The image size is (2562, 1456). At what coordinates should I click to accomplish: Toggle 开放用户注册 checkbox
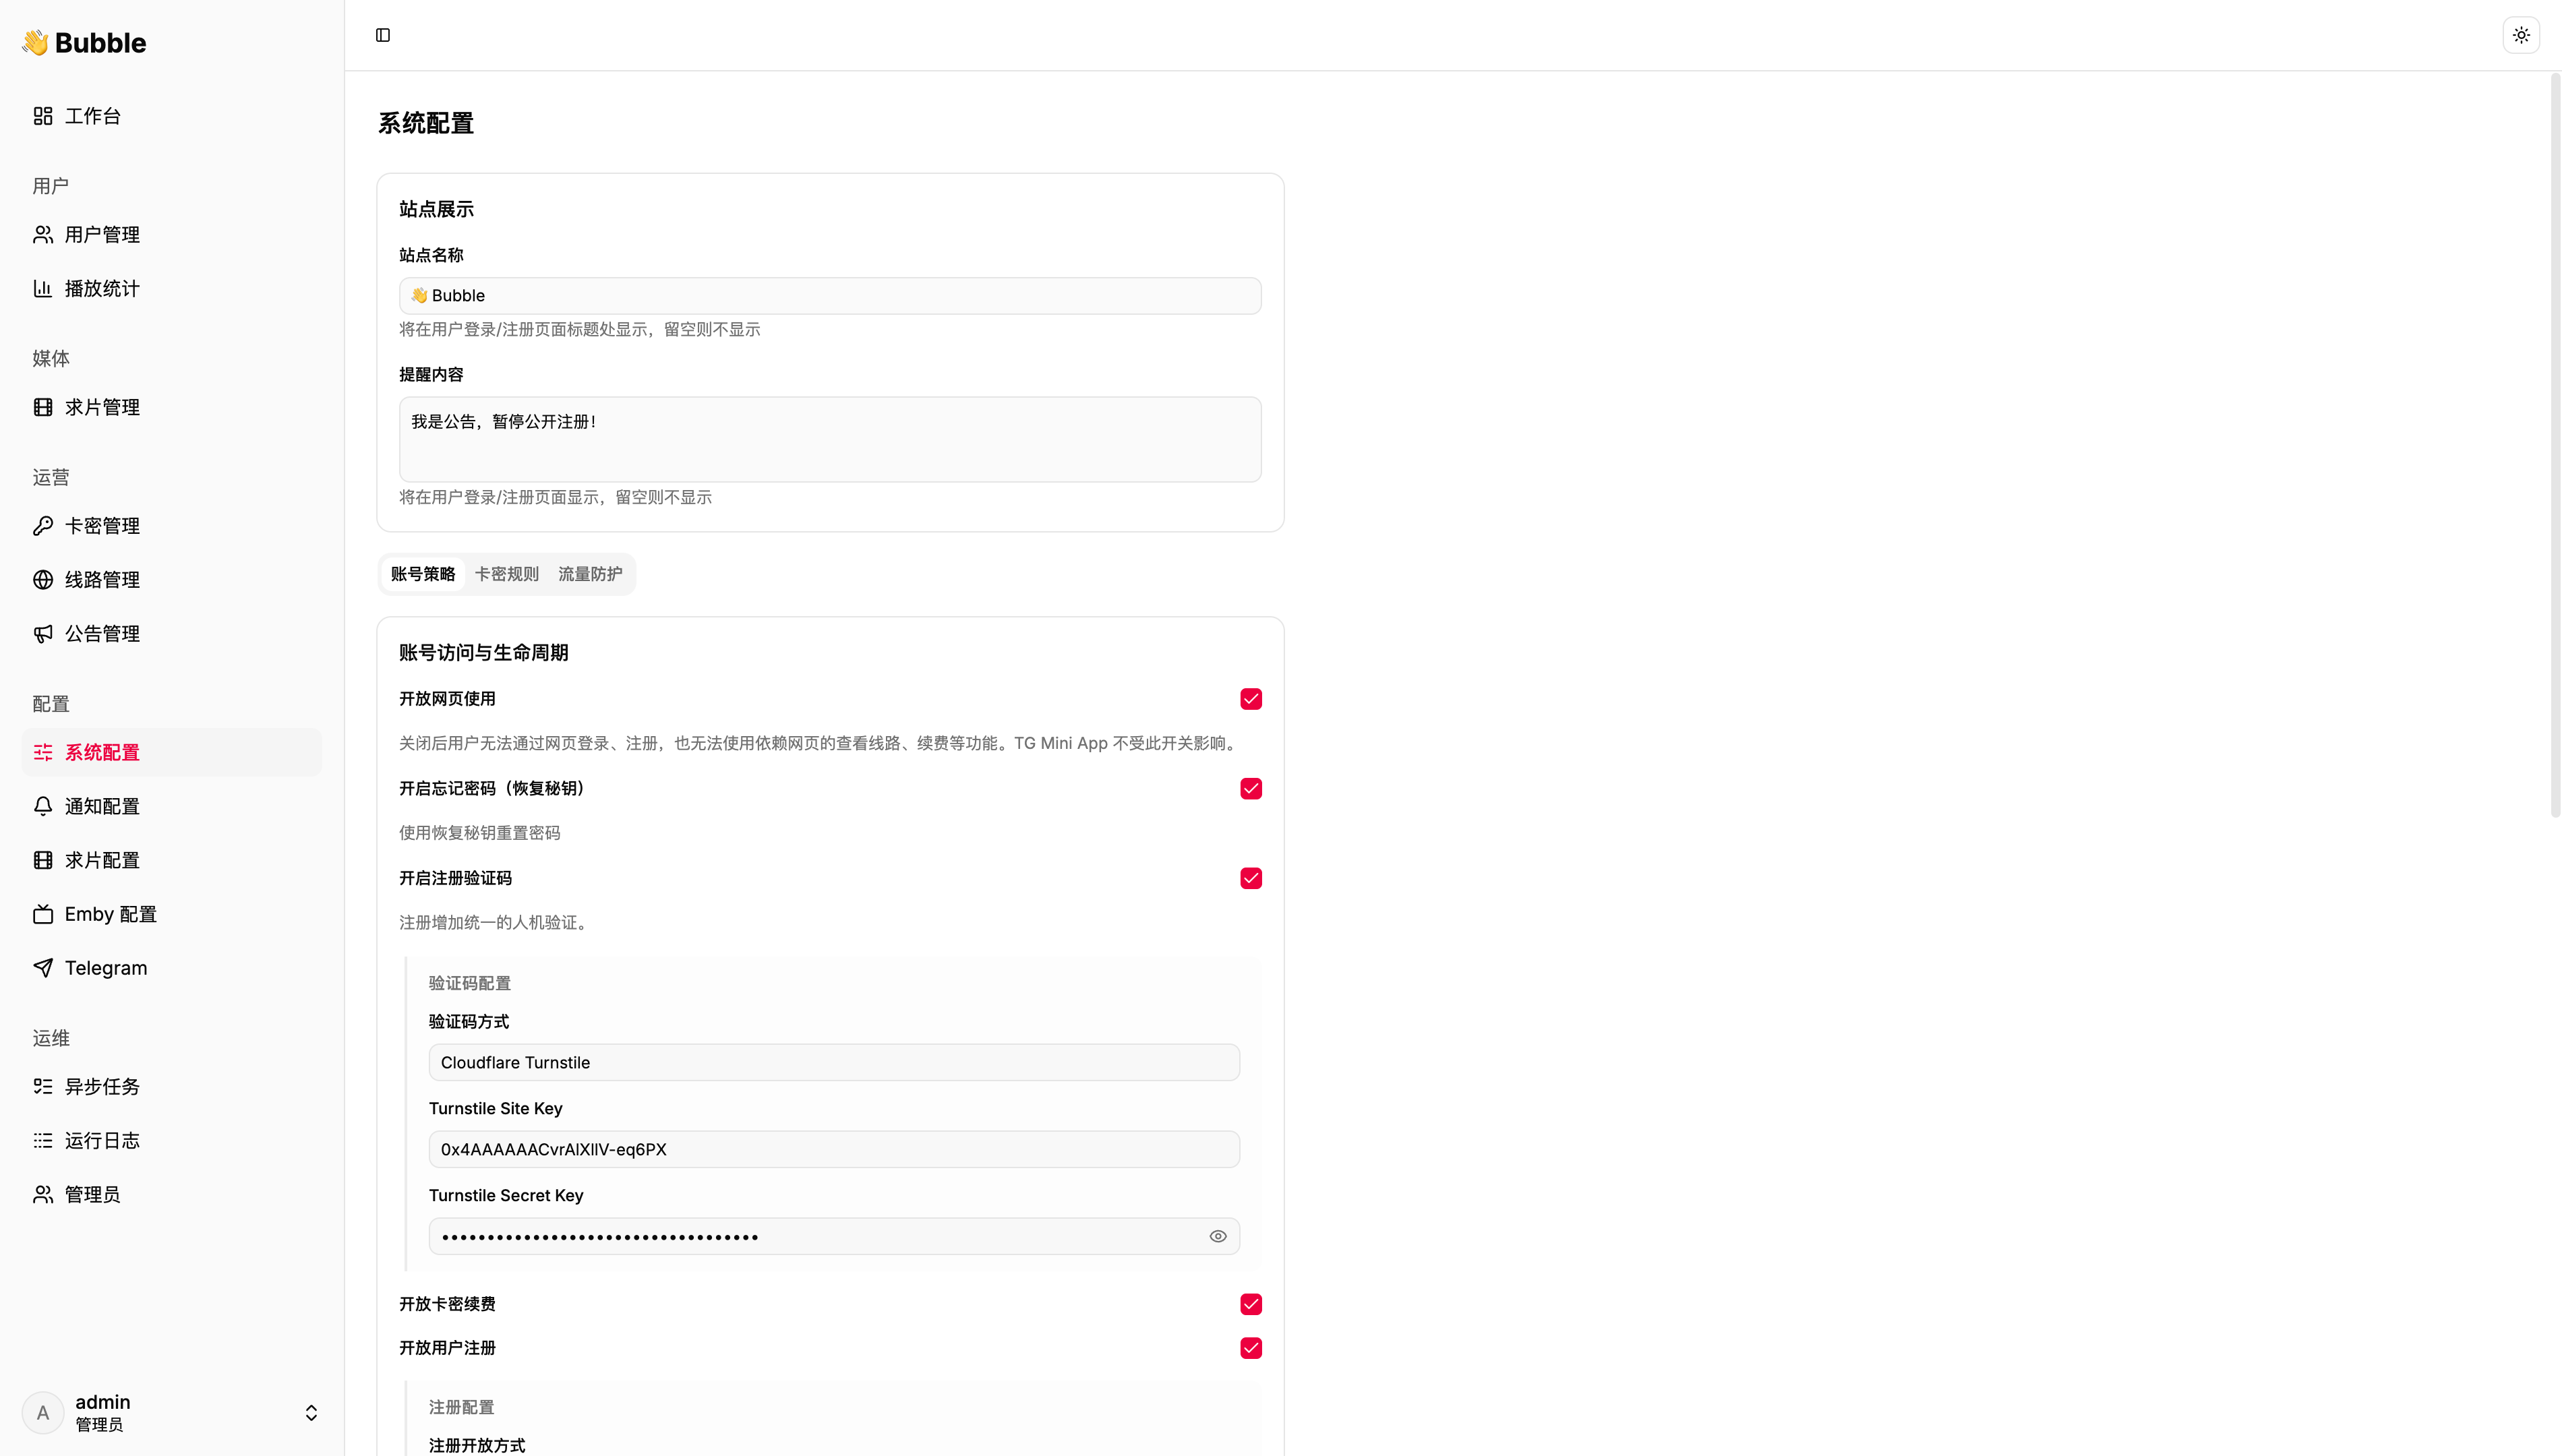tap(1250, 1348)
